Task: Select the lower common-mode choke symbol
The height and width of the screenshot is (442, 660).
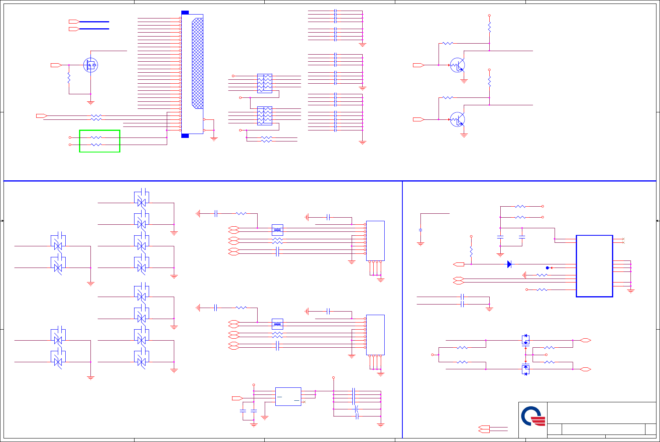Action: pyautogui.click(x=277, y=324)
